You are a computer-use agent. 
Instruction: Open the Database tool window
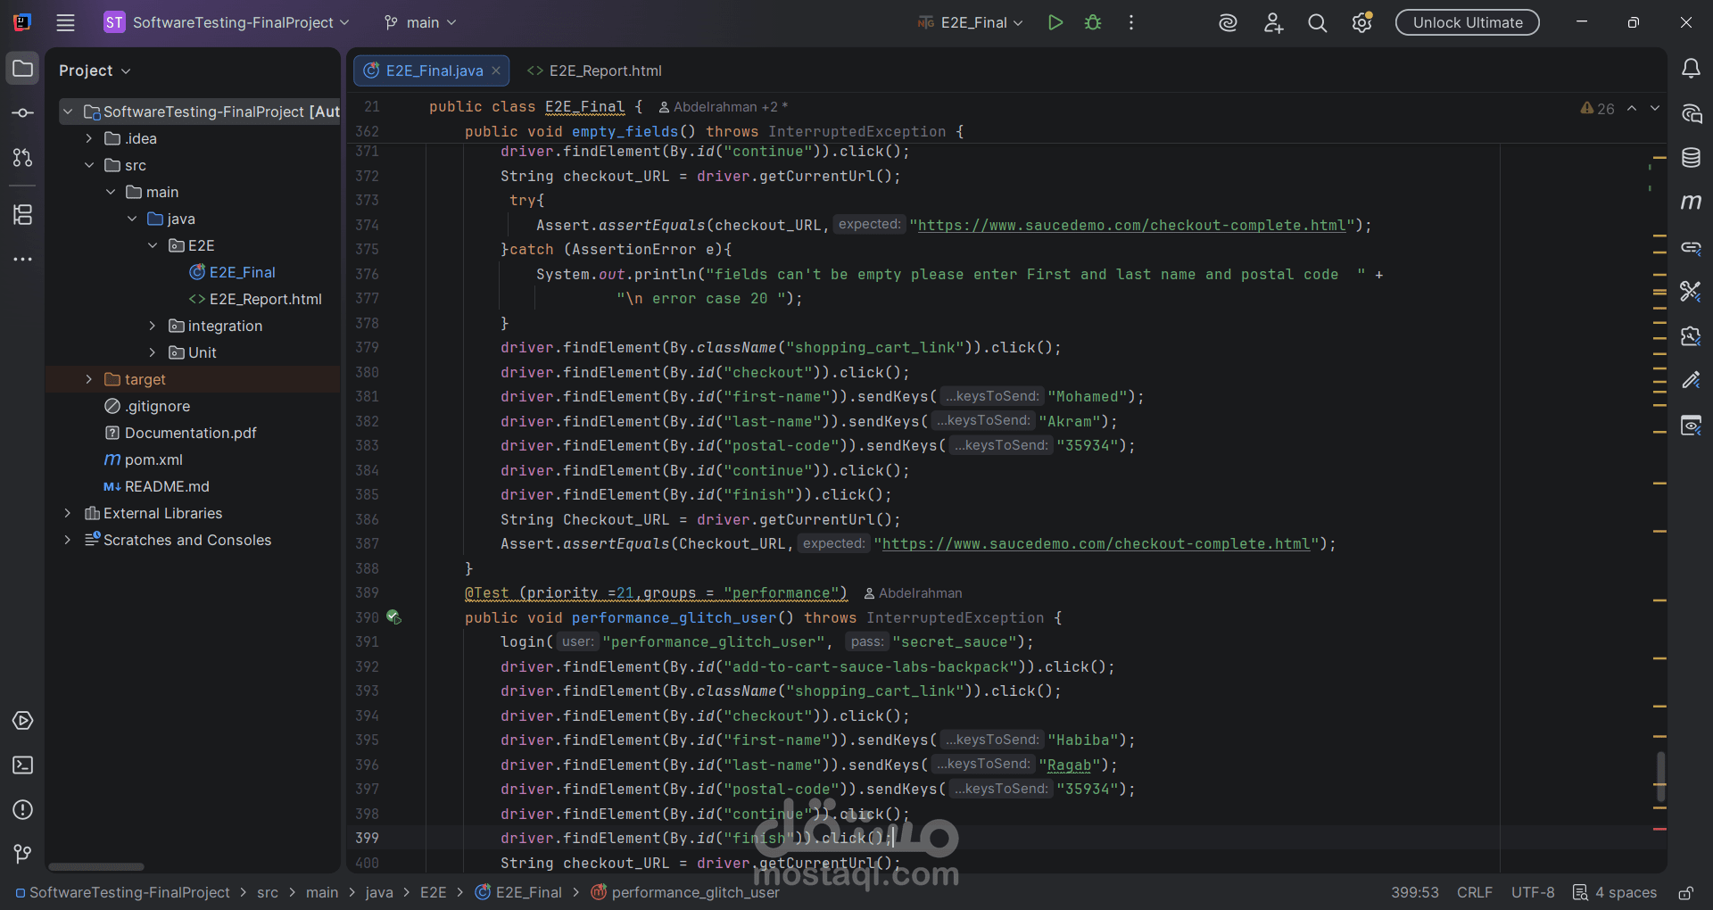[x=1691, y=158]
